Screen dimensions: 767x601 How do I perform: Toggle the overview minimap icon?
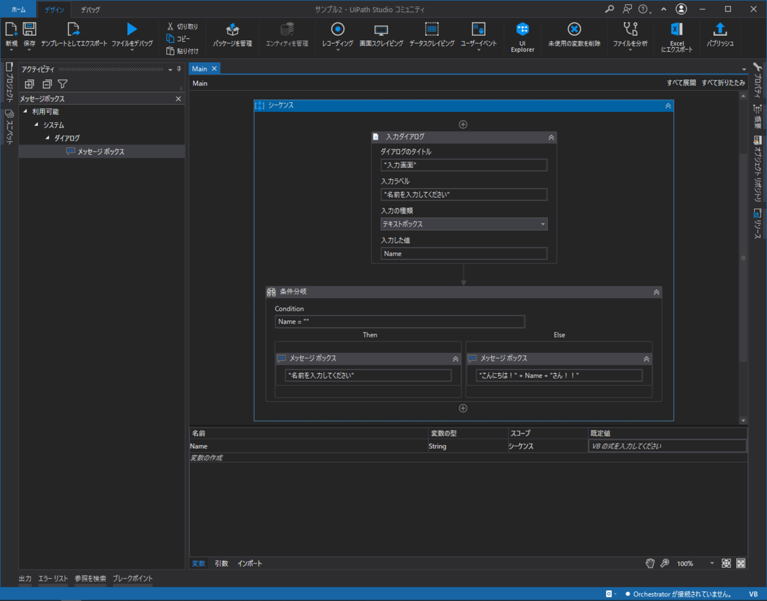tap(741, 563)
